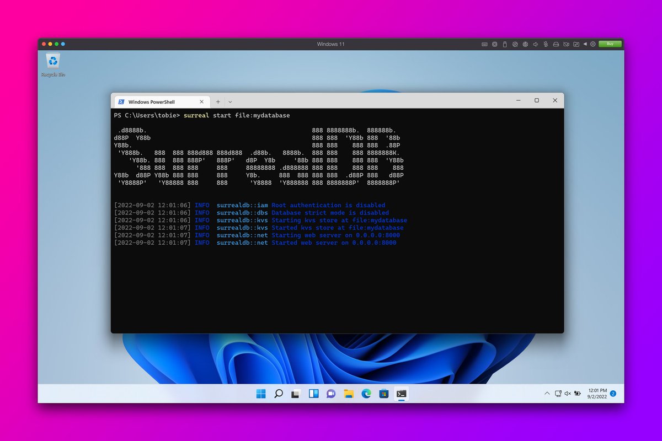Click the PowerShell icon in the terminal tab
This screenshot has height=441, width=662.
pyautogui.click(x=121, y=102)
